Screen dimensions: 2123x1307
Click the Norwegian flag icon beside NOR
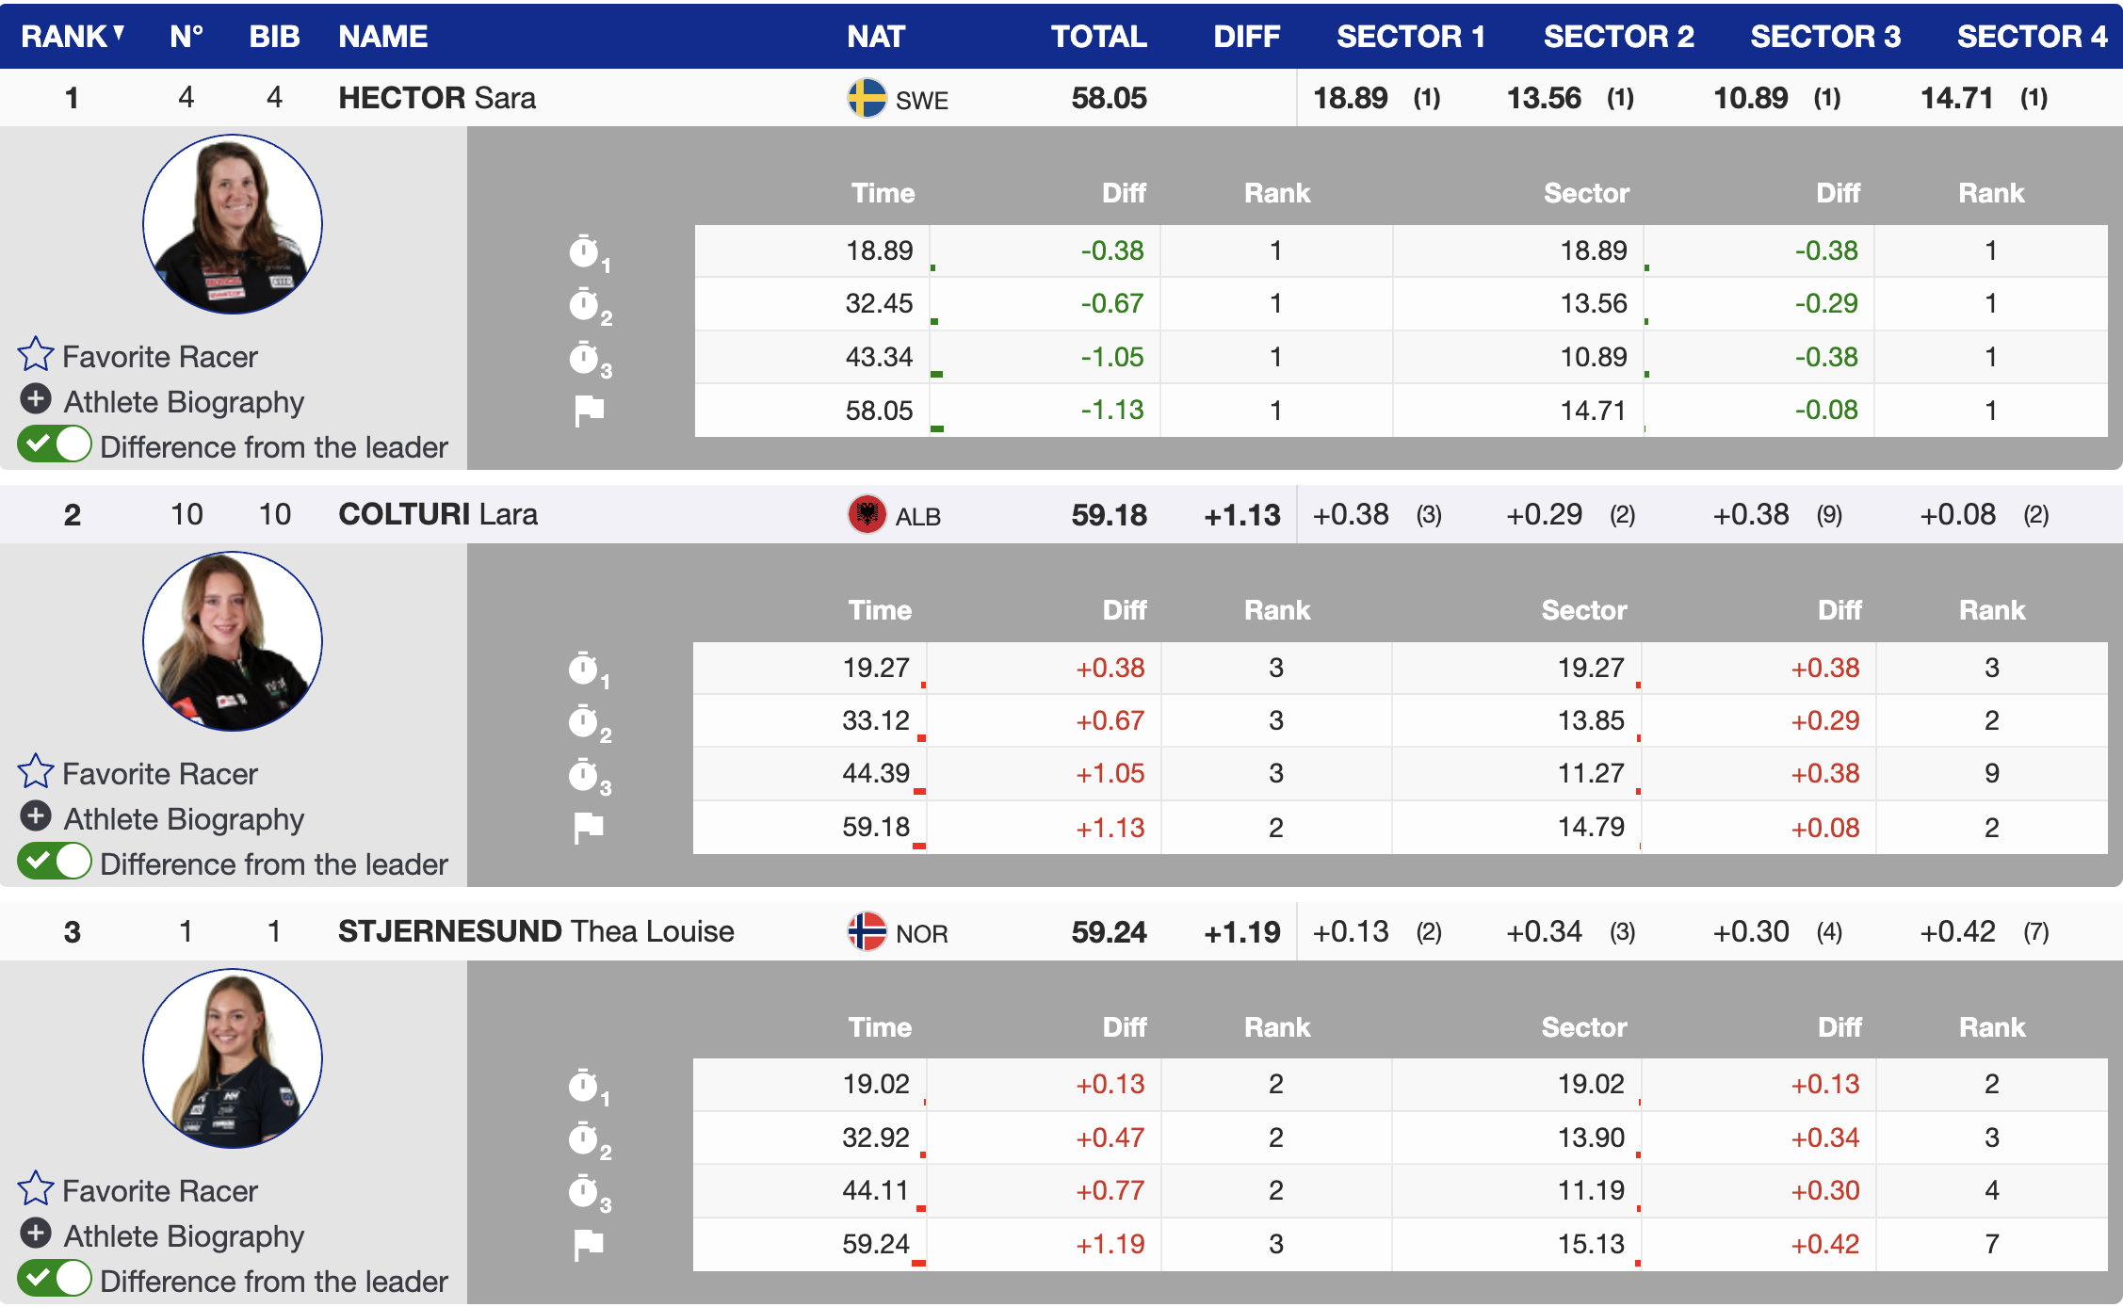pos(867,932)
